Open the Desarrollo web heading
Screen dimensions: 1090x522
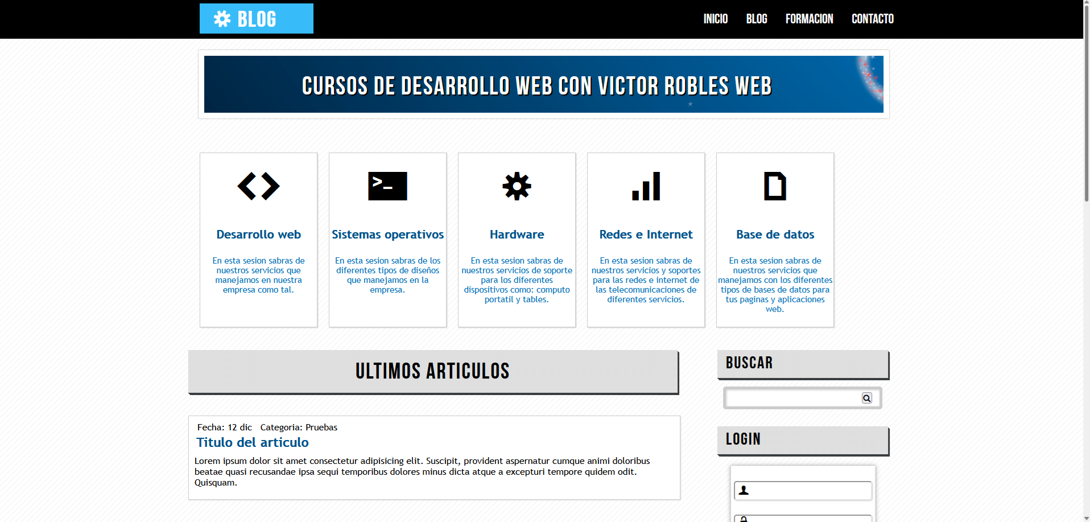point(258,235)
